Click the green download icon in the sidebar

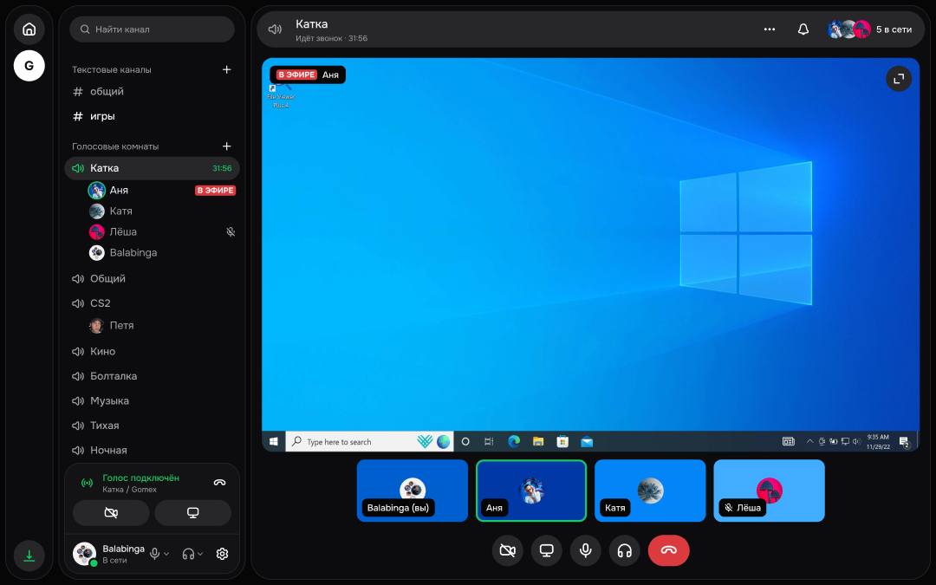[x=29, y=556]
